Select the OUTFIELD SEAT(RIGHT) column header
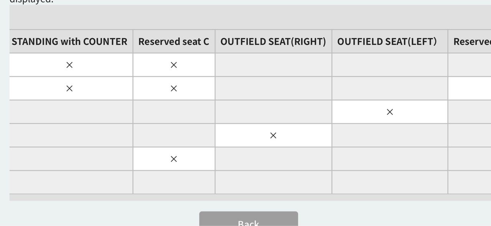The image size is (491, 226). (273, 41)
